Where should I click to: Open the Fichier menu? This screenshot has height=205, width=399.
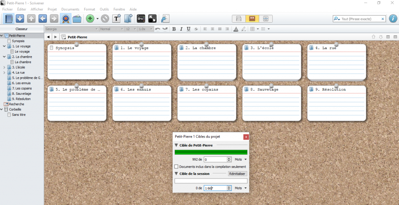point(7,9)
